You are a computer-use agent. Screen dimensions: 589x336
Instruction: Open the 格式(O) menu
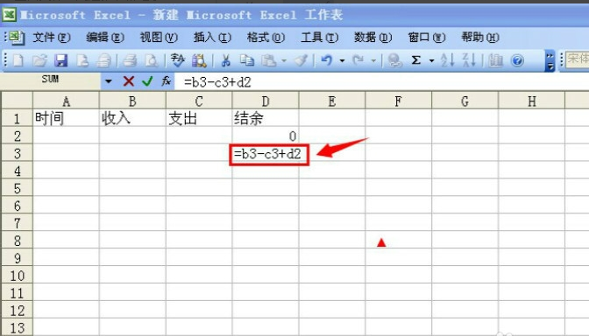tap(266, 38)
